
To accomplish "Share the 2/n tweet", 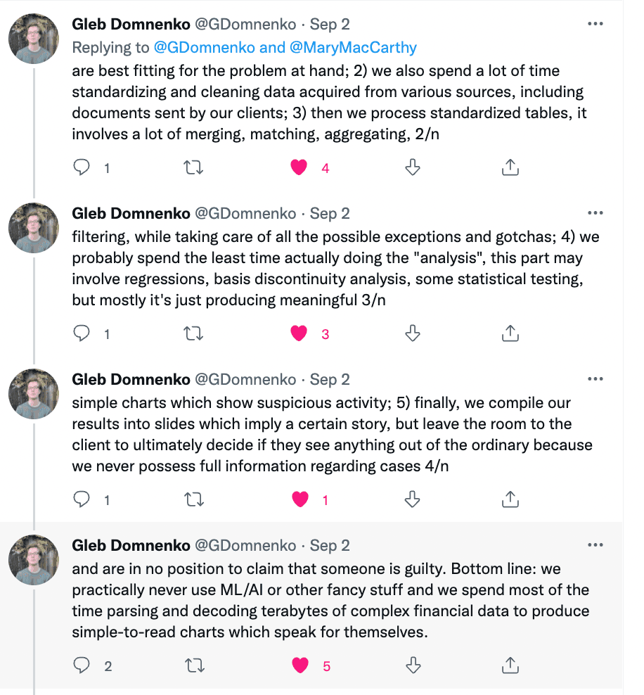I will (510, 167).
